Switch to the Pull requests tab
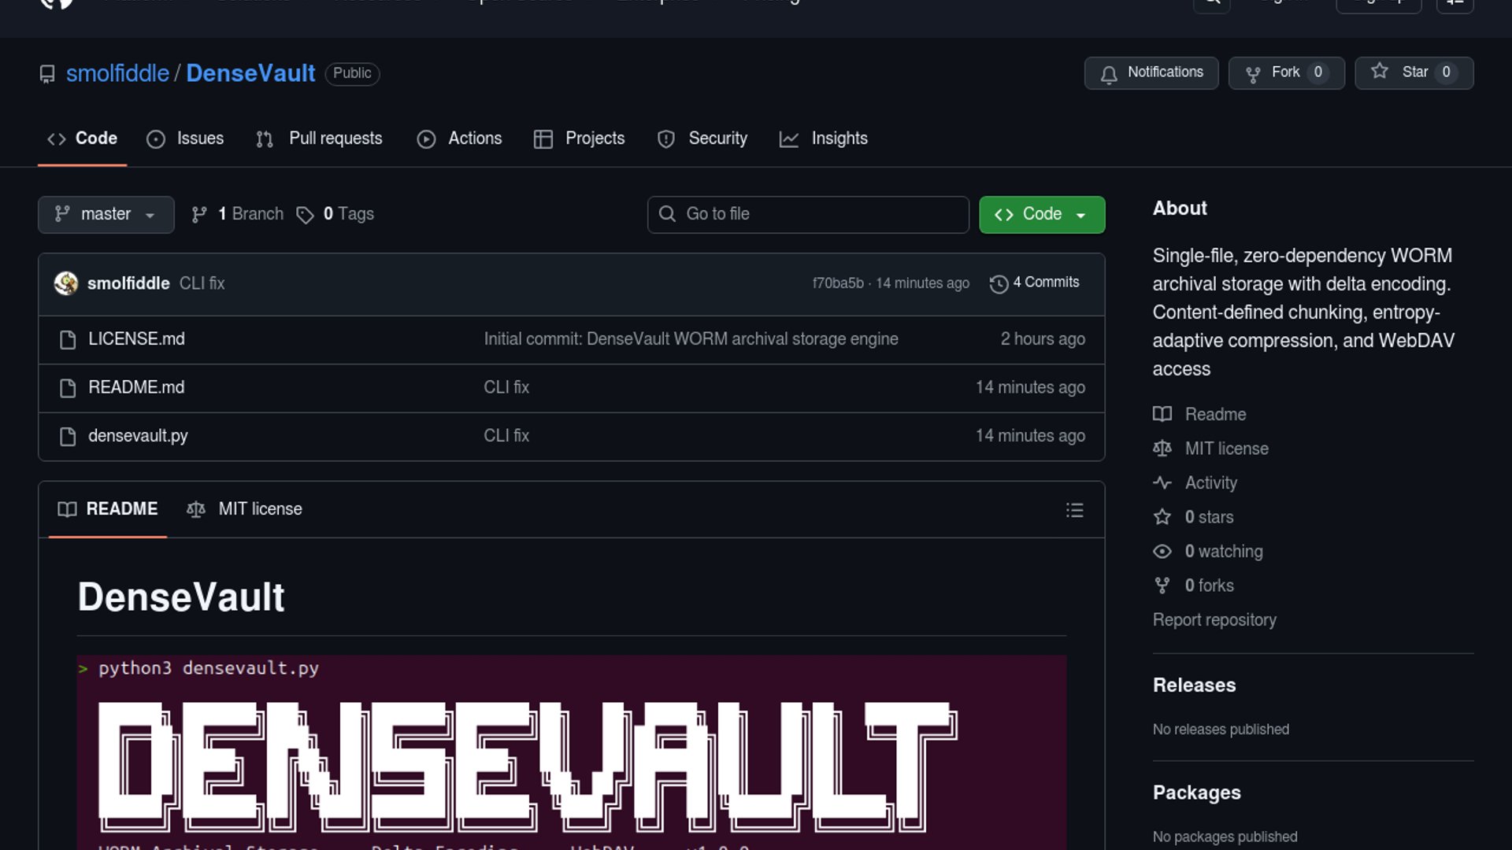1512x850 pixels. pyautogui.click(x=320, y=139)
